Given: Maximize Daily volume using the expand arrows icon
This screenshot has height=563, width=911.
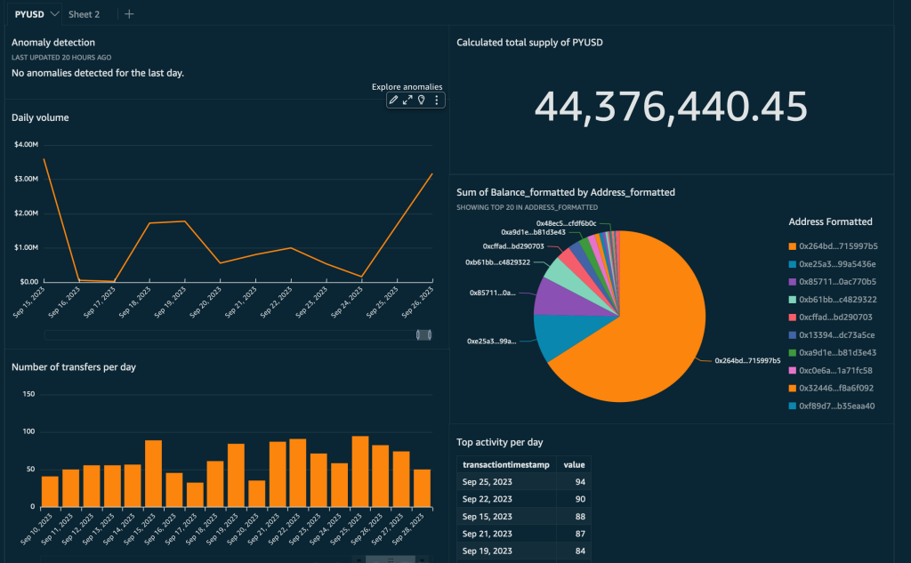Looking at the screenshot, I should coord(407,100).
